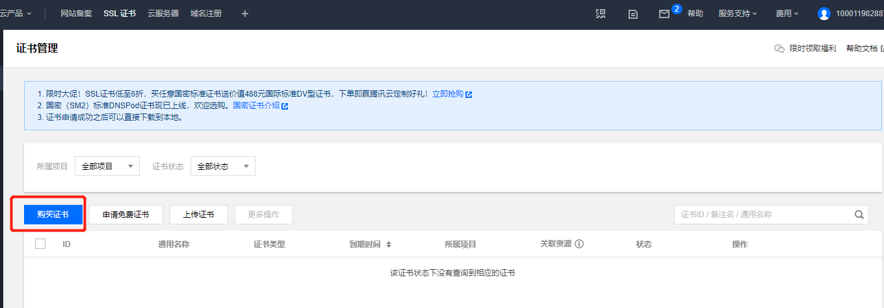
Task: Sort by 到期时间 using the sort arrows
Action: coord(389,244)
